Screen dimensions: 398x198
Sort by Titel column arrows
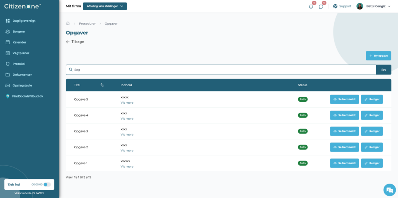point(102,85)
